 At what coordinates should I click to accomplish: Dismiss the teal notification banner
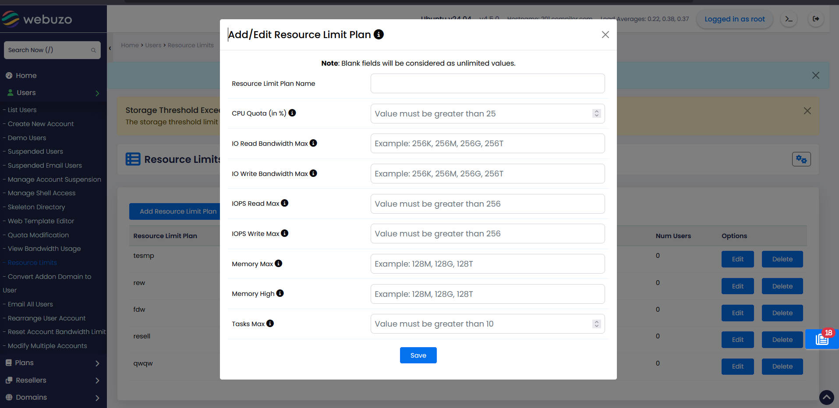(816, 75)
